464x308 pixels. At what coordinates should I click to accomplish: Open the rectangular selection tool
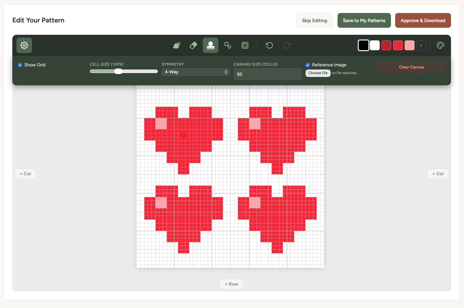[244, 45]
